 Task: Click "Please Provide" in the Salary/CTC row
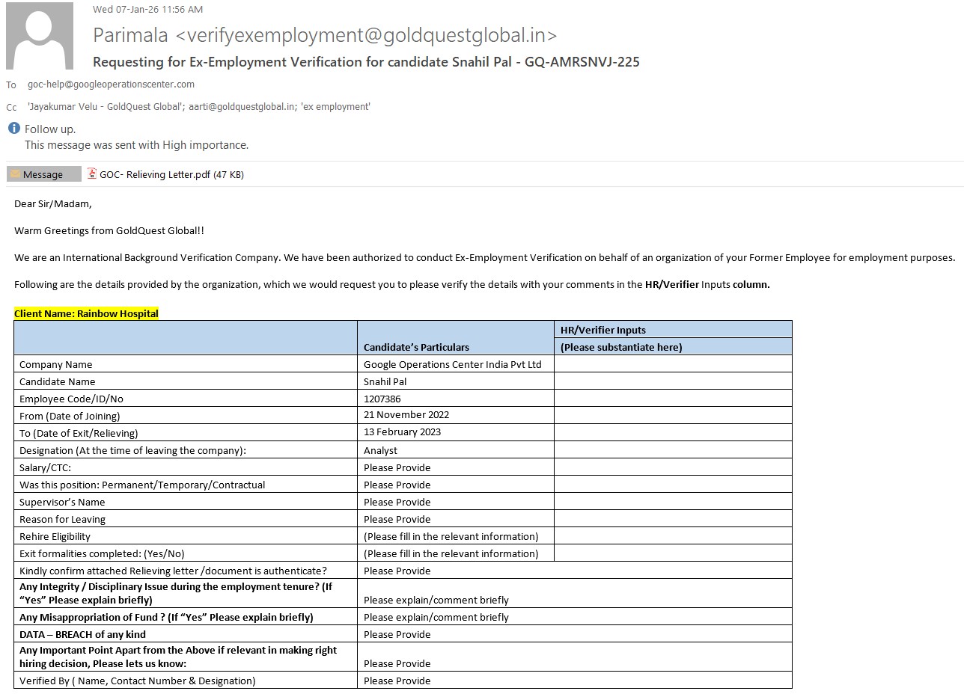coord(397,467)
